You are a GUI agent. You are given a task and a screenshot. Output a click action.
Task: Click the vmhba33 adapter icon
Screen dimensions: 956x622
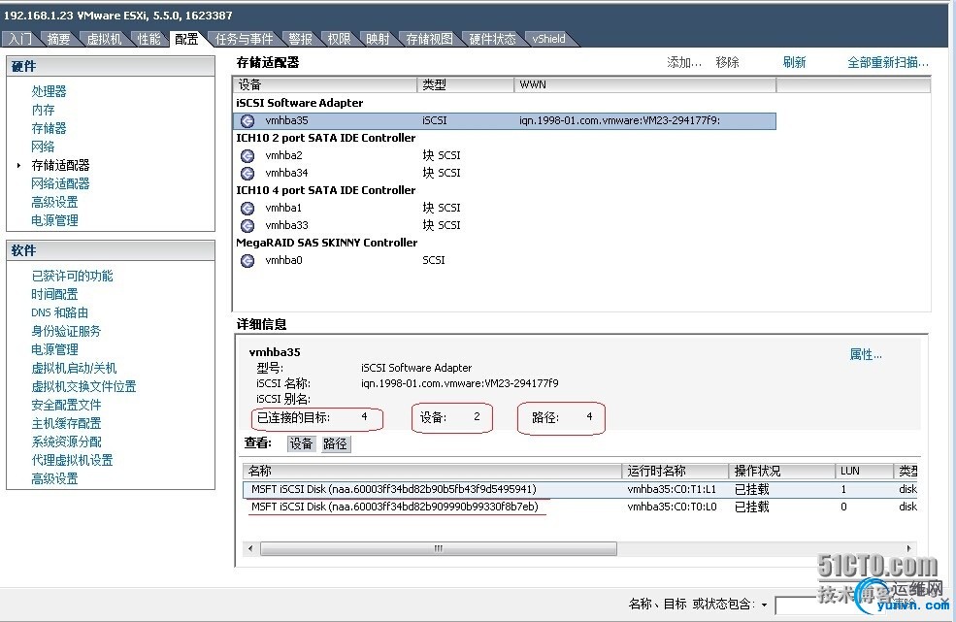tap(247, 226)
